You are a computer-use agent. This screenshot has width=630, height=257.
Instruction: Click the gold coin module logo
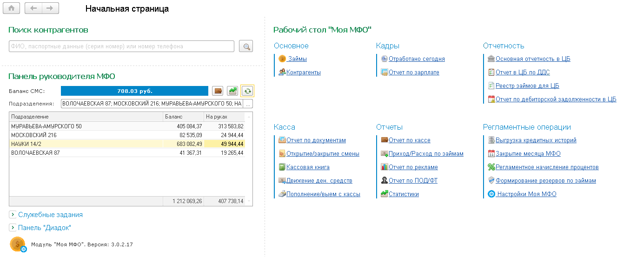pos(18,244)
